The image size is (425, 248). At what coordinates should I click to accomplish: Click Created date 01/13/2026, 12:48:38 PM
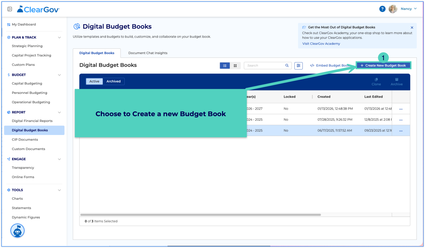[x=335, y=109]
